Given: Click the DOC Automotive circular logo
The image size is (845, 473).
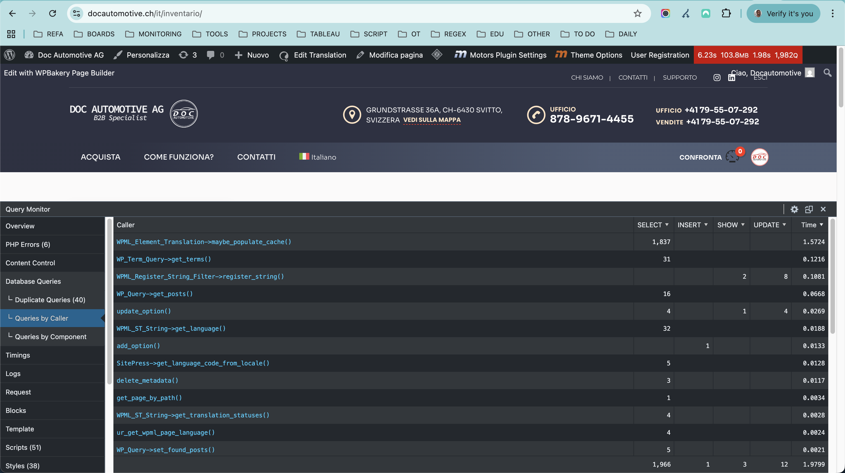Looking at the screenshot, I should (184, 113).
